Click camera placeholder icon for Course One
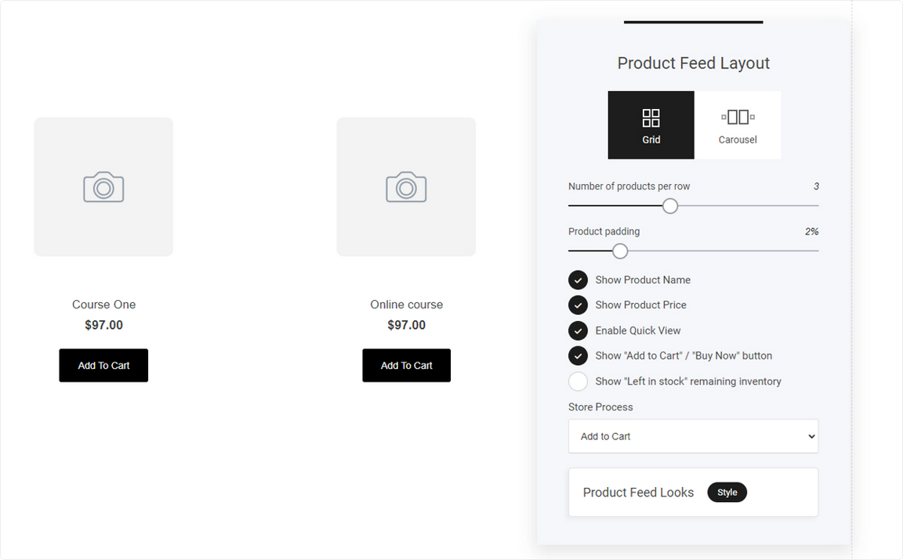The height and width of the screenshot is (560, 903). point(103,186)
